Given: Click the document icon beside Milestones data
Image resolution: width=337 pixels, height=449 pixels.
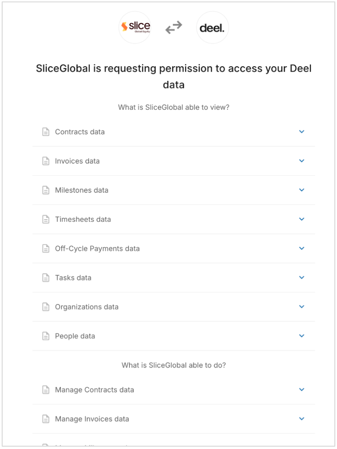Looking at the screenshot, I should pos(46,190).
